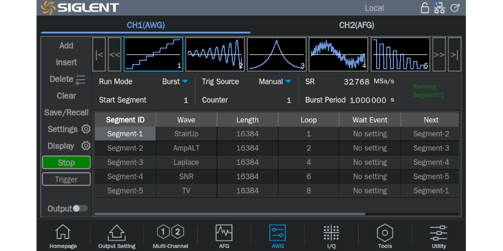Click the horizontal scrollbar under segment table
The height and width of the screenshot is (251, 503).
tap(230, 213)
